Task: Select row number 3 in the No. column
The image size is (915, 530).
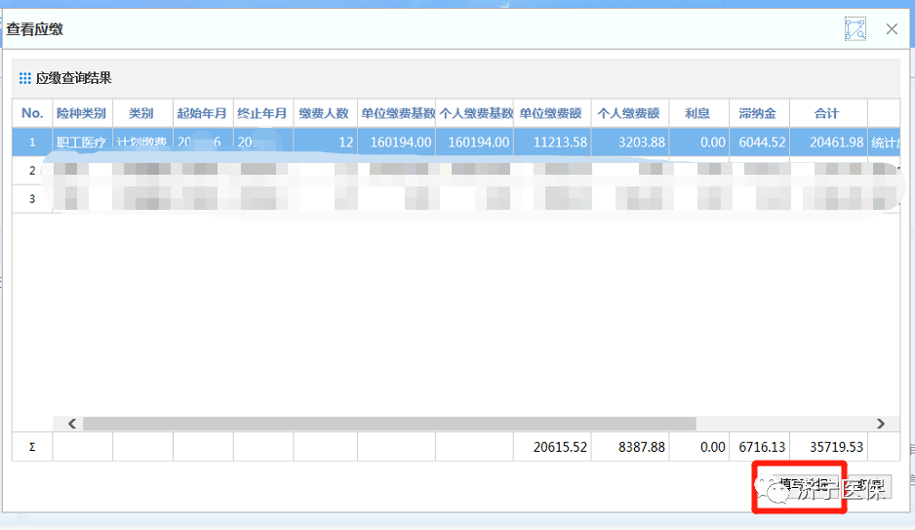Action: (x=33, y=199)
